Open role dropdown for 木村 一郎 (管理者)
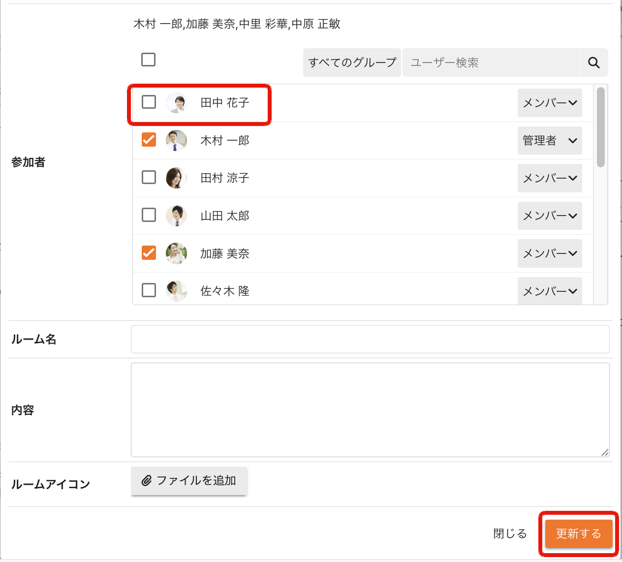 [x=549, y=140]
